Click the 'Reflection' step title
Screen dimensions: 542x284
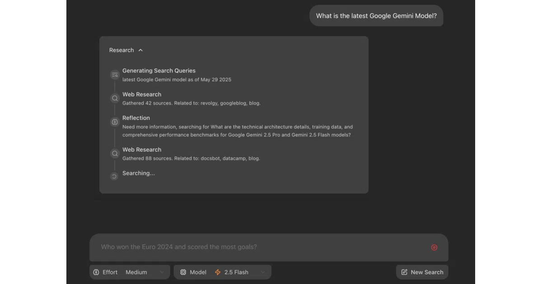(136, 118)
